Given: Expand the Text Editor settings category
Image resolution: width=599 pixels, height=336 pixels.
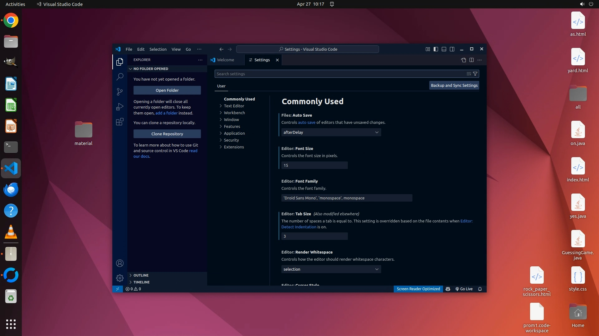Looking at the screenshot, I should pos(234,106).
